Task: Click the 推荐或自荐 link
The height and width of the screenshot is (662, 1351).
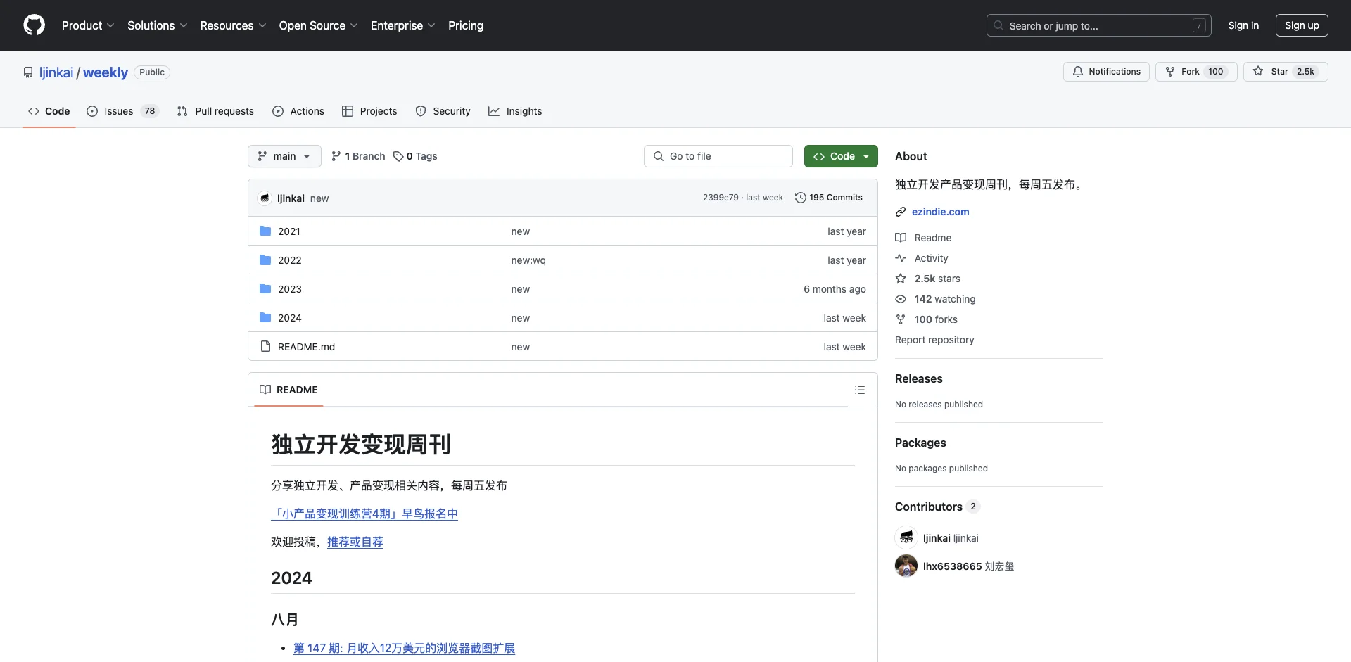Action: [355, 542]
